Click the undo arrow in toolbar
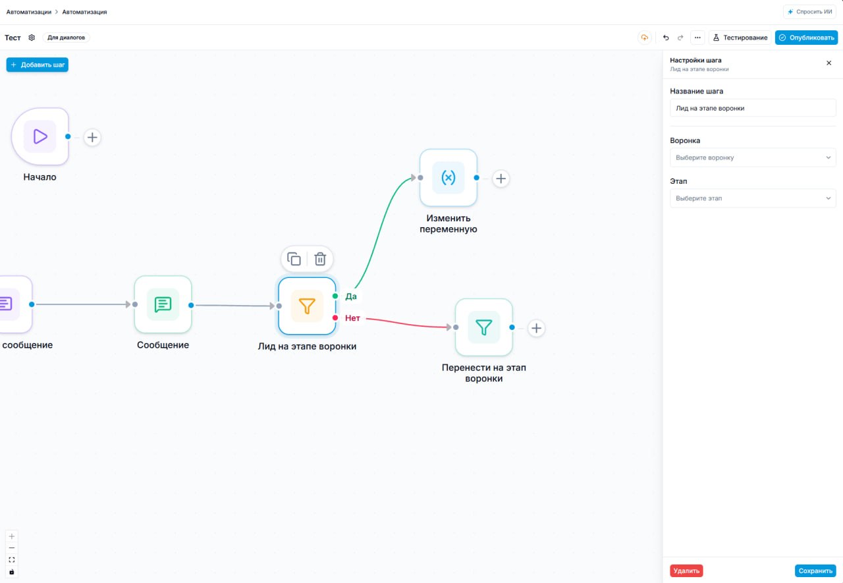Viewport: 843px width, 583px height. click(666, 38)
